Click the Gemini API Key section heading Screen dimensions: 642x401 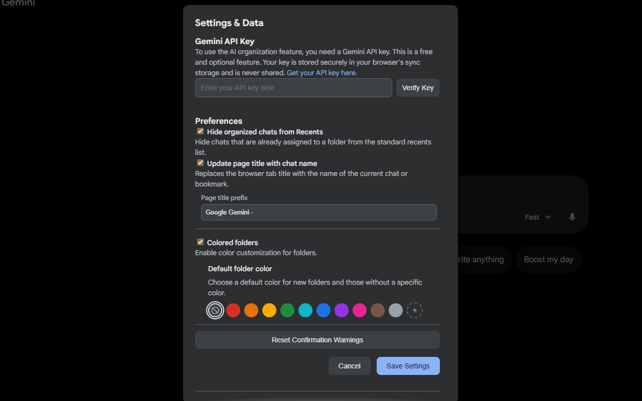click(x=225, y=42)
